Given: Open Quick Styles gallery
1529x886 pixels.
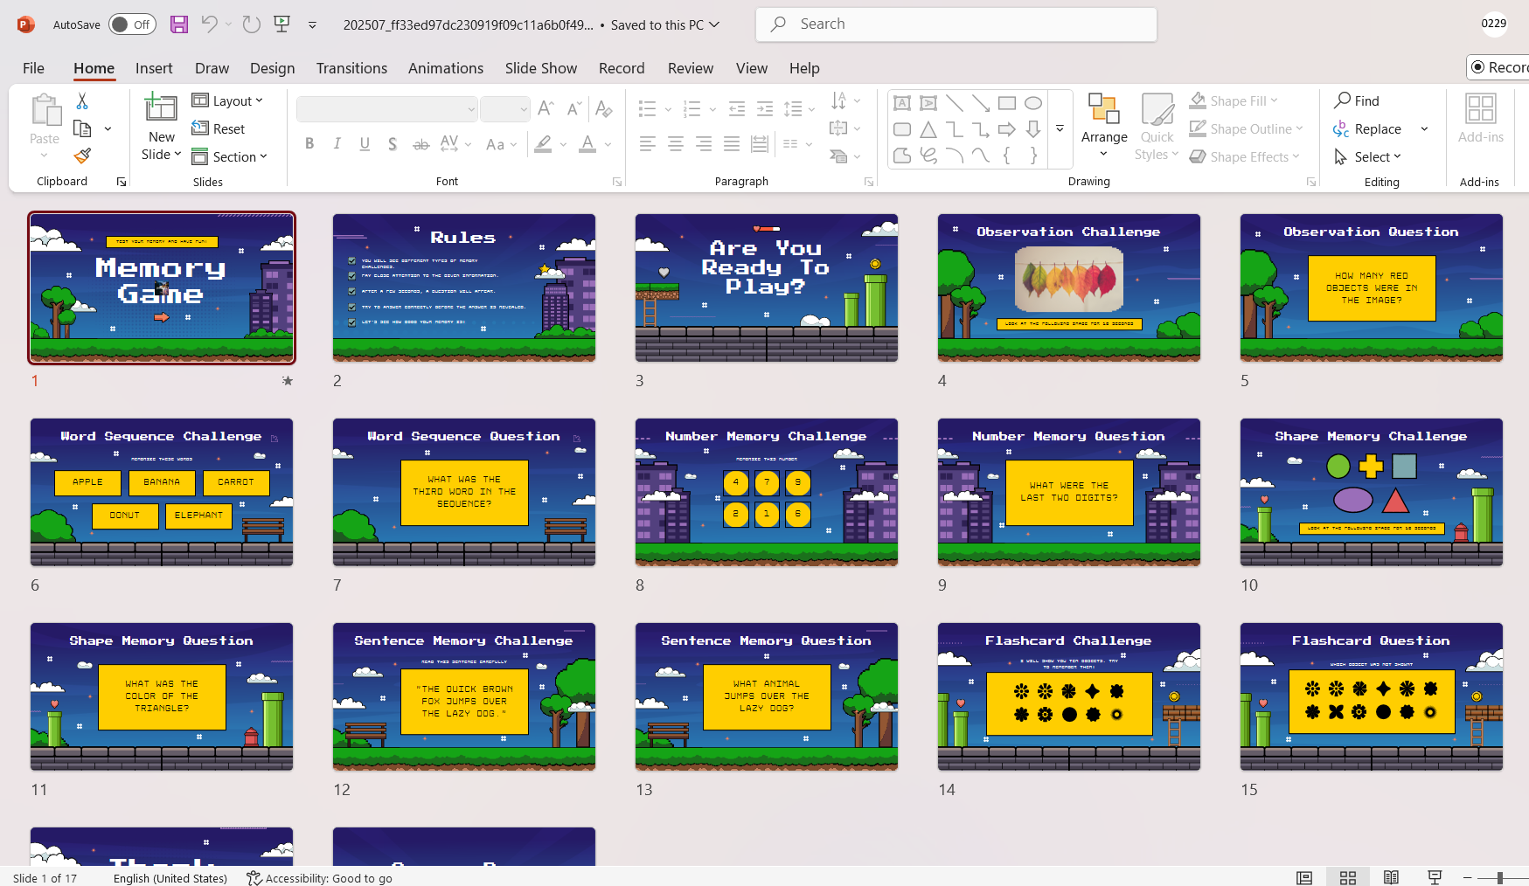Looking at the screenshot, I should [1157, 126].
